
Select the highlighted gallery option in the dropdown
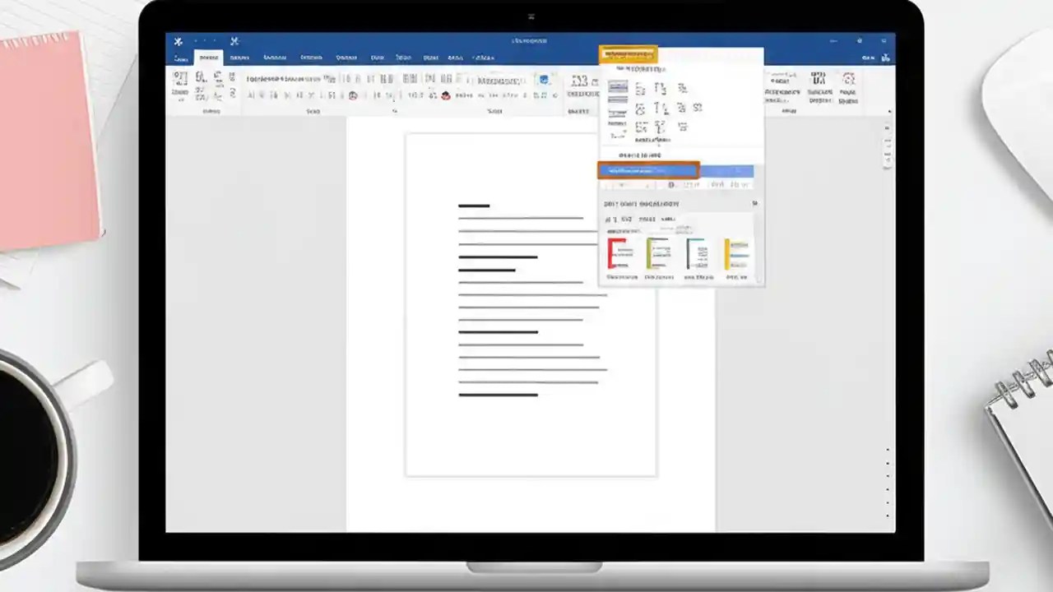[x=650, y=170]
